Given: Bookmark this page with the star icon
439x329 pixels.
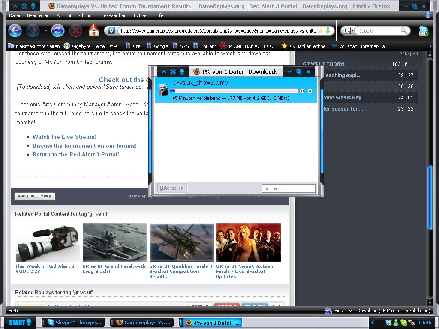Looking at the screenshot, I should click(320, 30).
